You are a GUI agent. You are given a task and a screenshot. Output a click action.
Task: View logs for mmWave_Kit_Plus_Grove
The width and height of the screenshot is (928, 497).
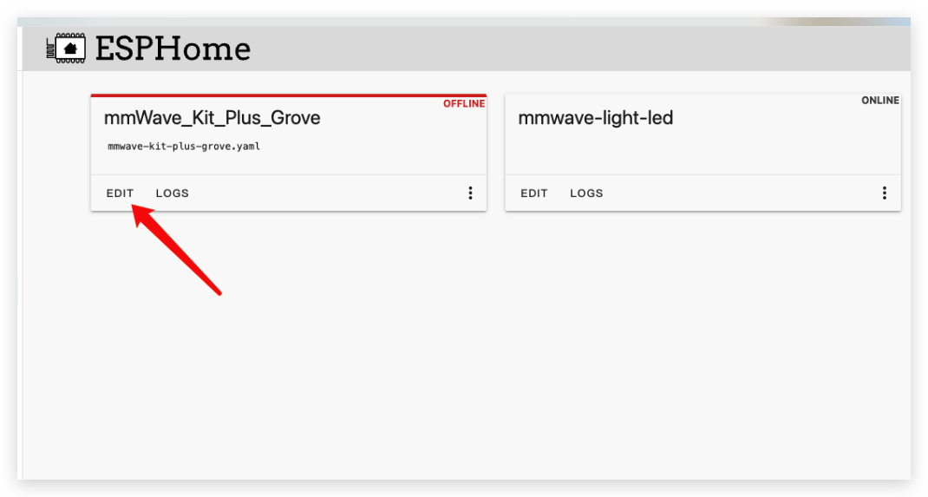(173, 193)
